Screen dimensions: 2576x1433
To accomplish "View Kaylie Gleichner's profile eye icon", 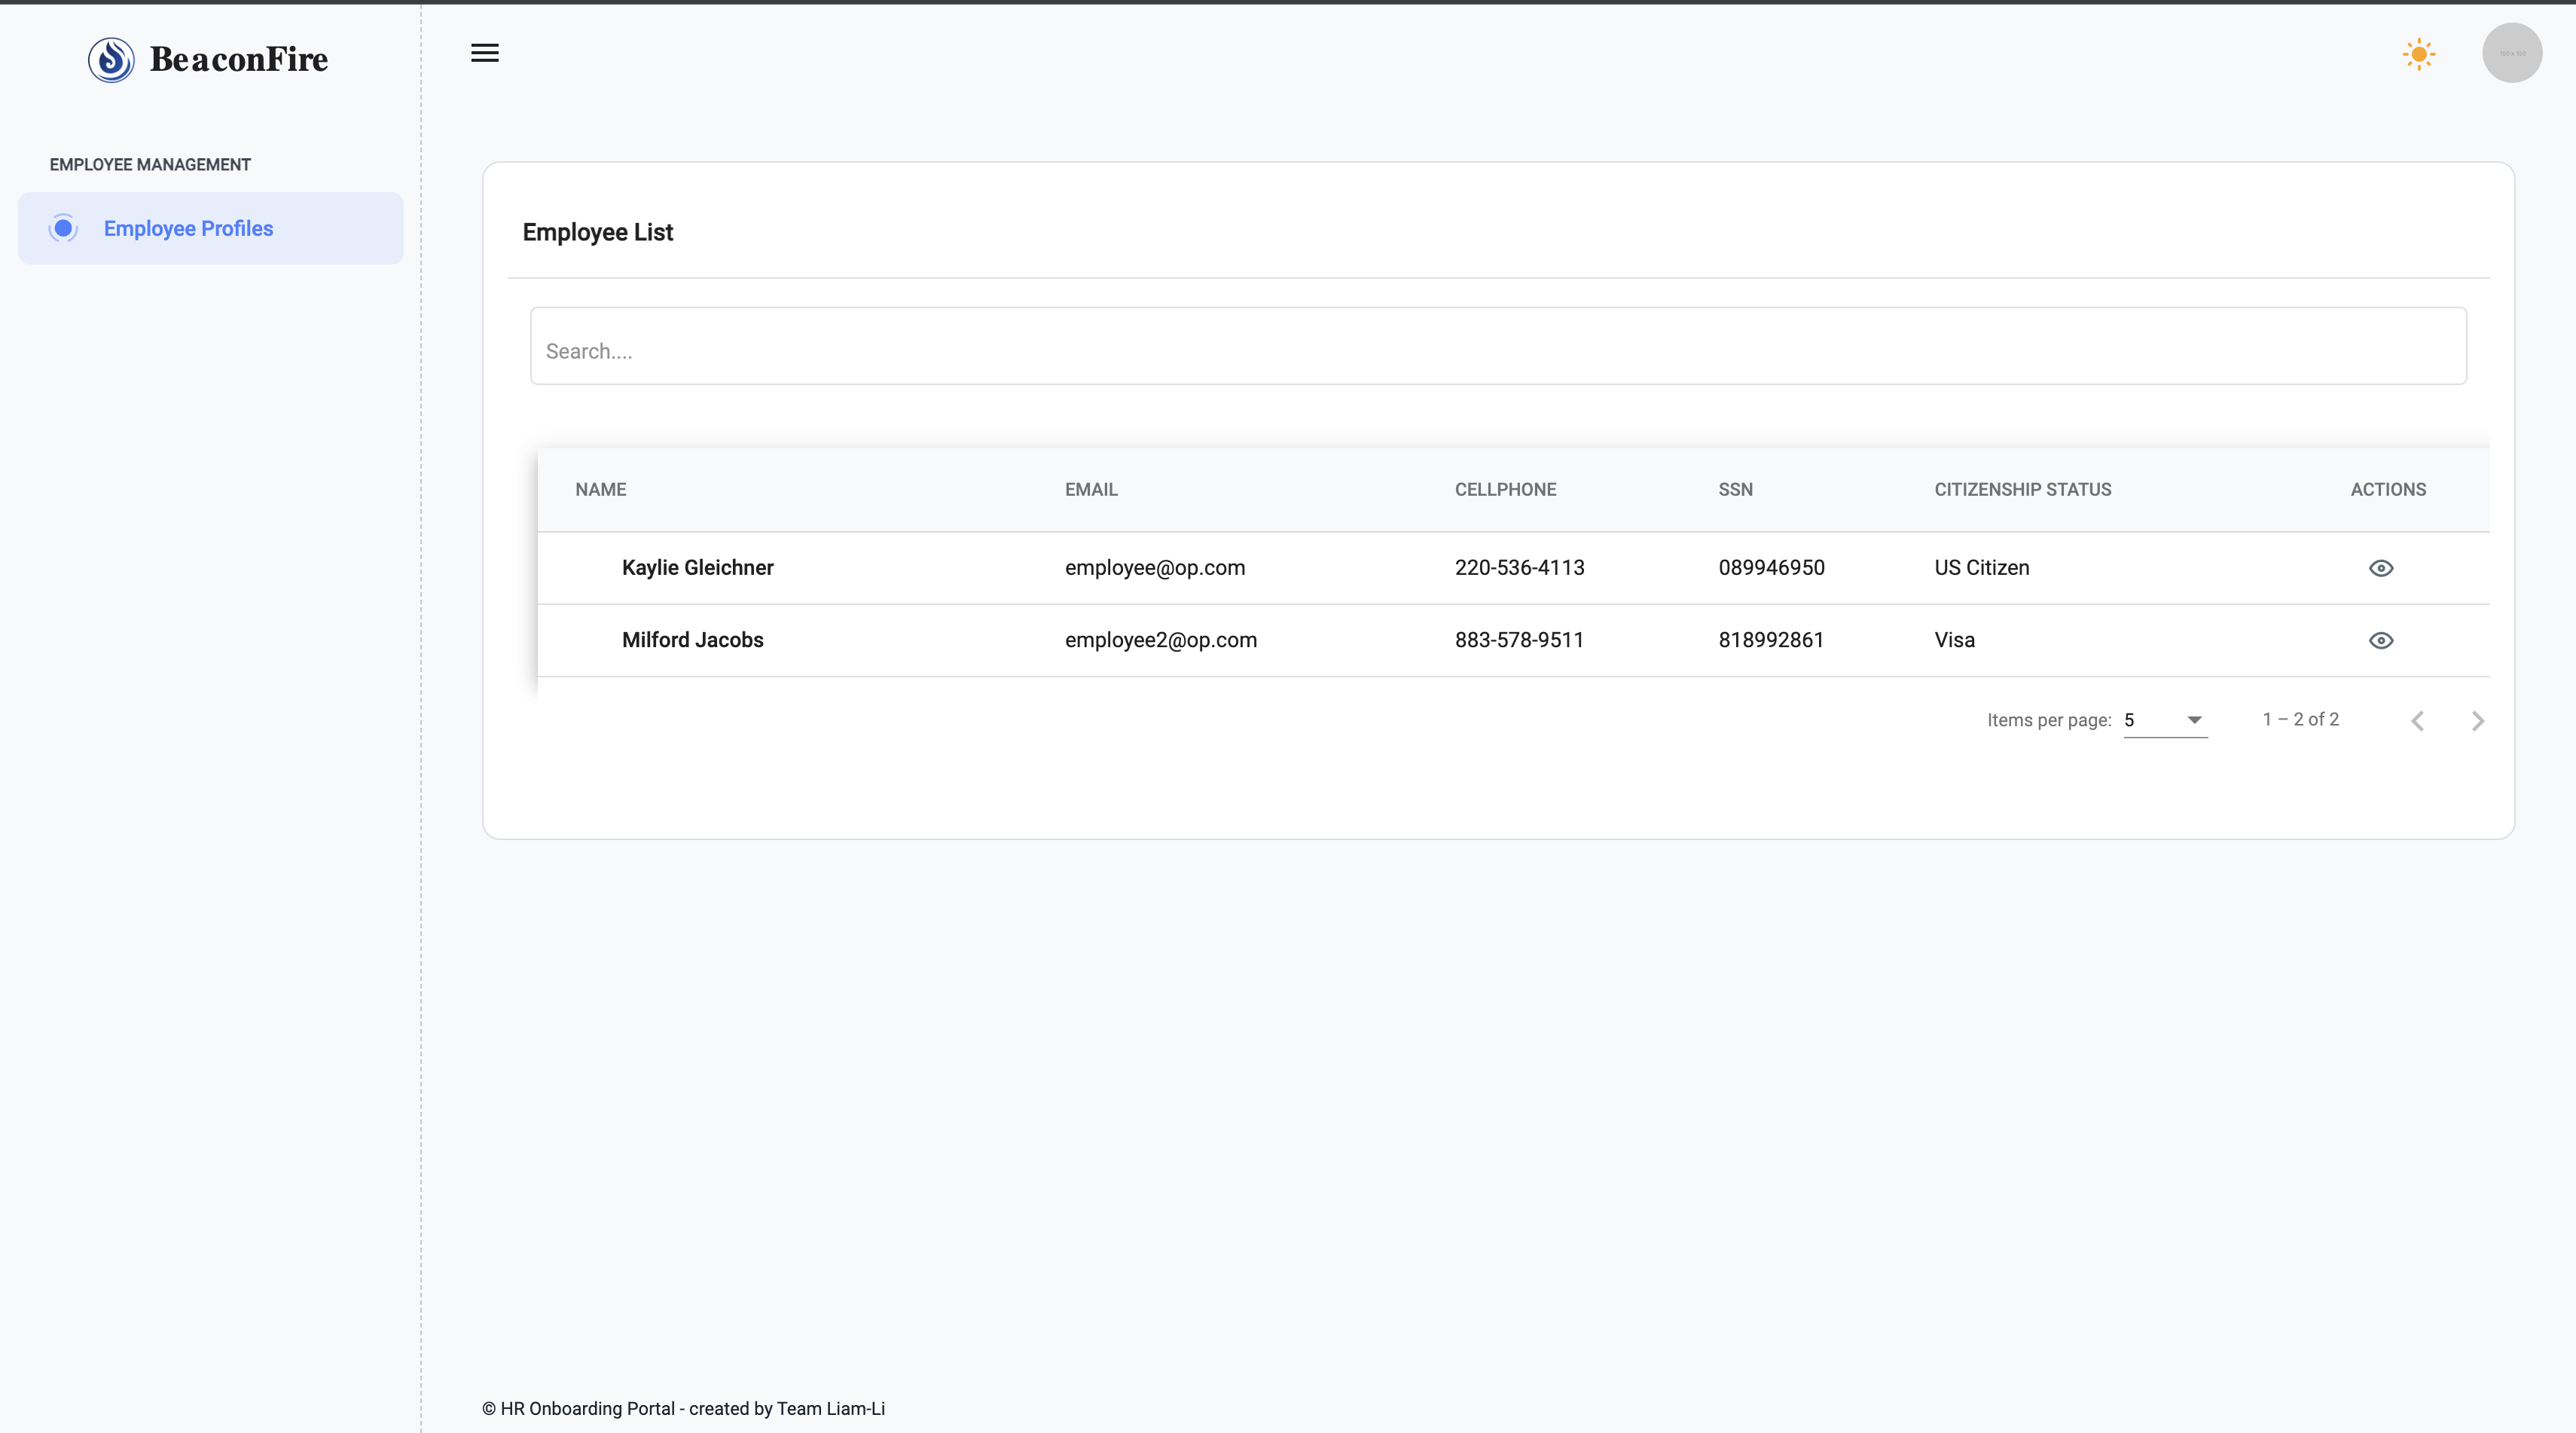I will pos(2380,568).
